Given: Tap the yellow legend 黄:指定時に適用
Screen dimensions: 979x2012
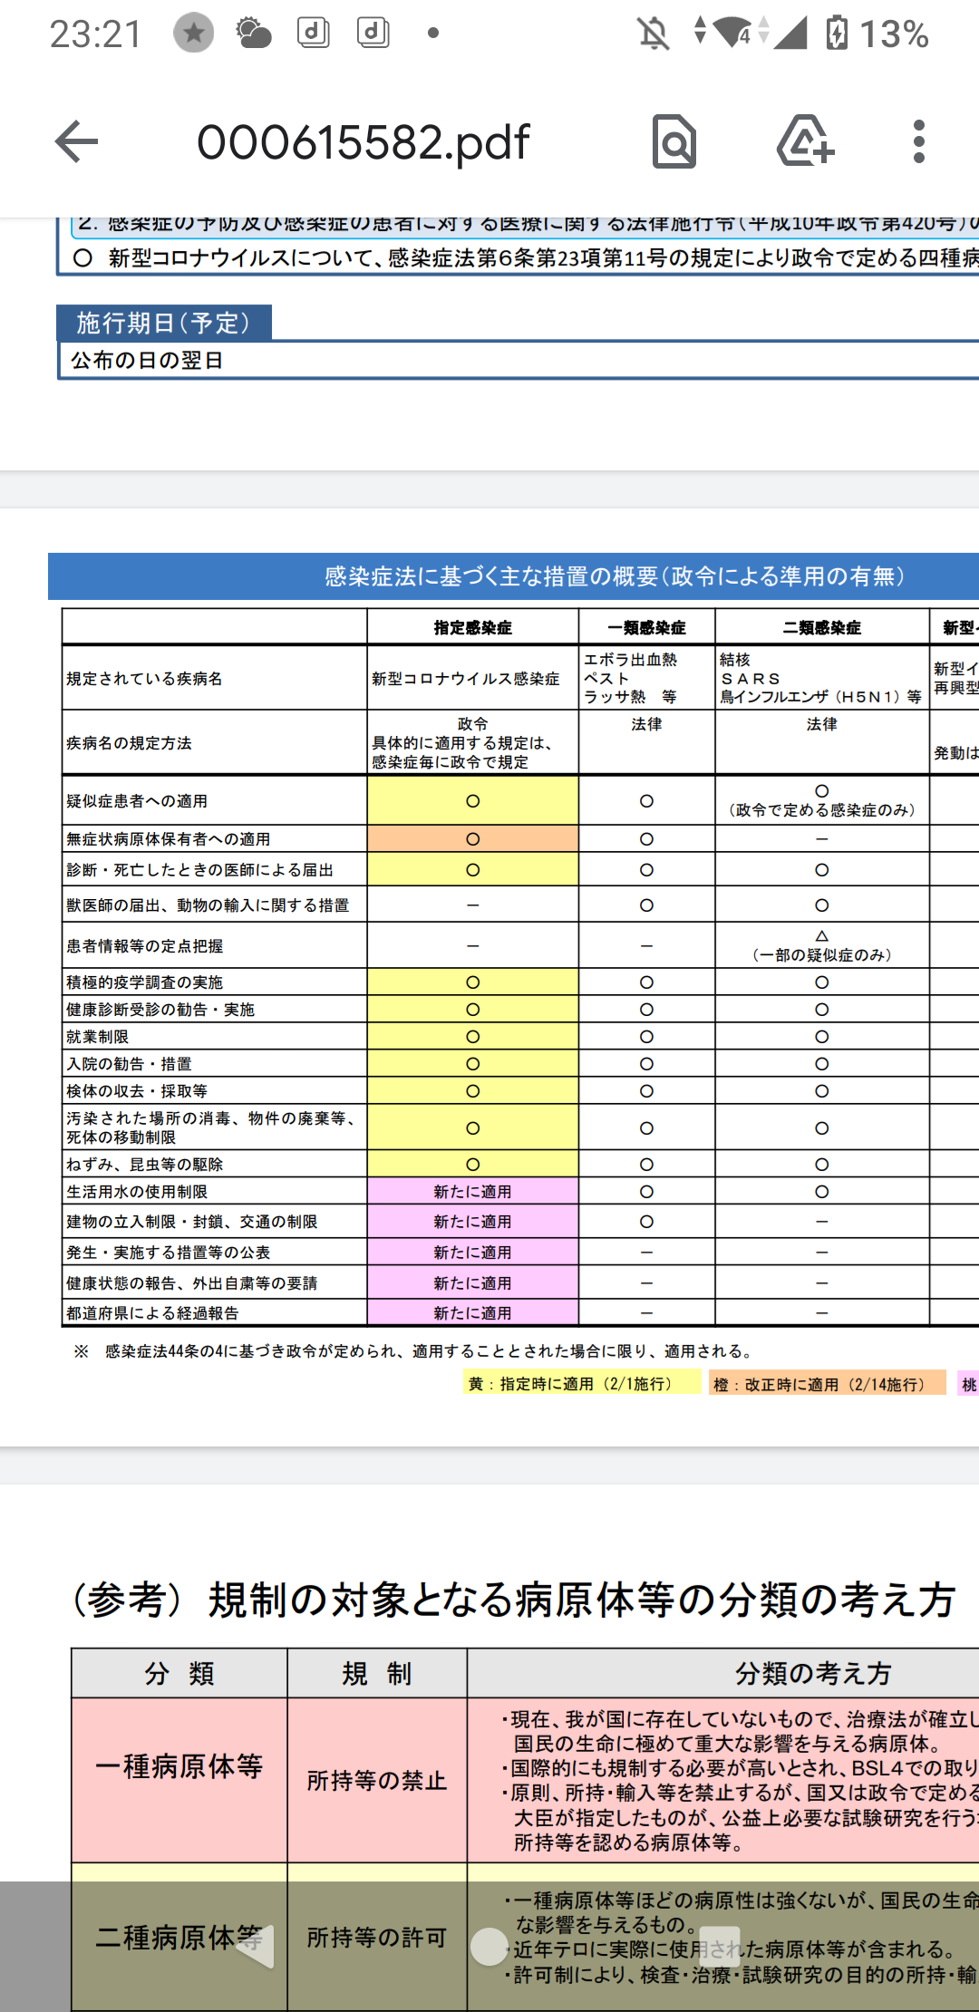Looking at the screenshot, I should [582, 1383].
